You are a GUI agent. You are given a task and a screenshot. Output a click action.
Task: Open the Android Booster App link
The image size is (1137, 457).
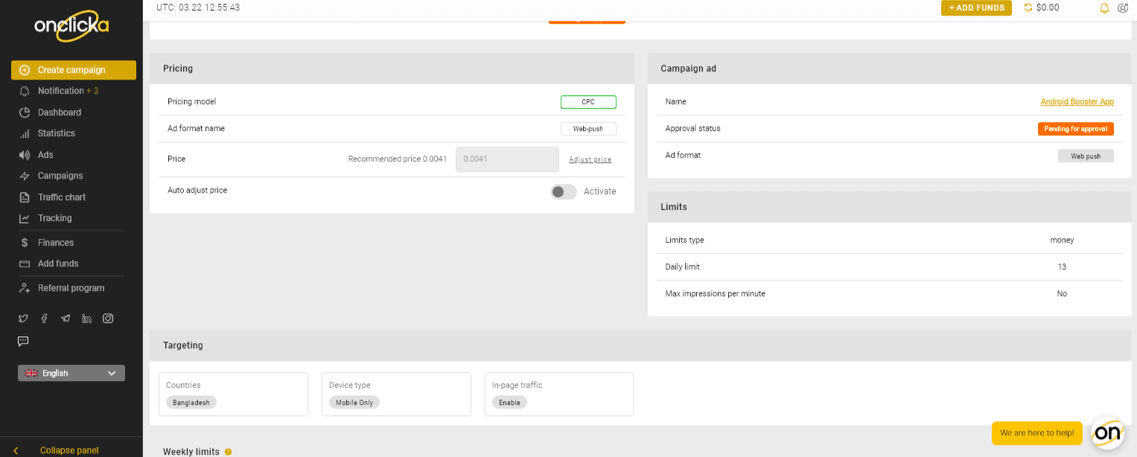[1077, 102]
